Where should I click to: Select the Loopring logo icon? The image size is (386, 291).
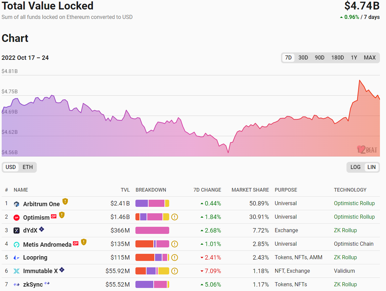[17, 257]
